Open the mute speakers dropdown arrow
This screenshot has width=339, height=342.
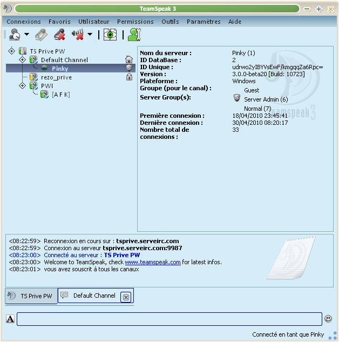pyautogui.click(x=90, y=35)
